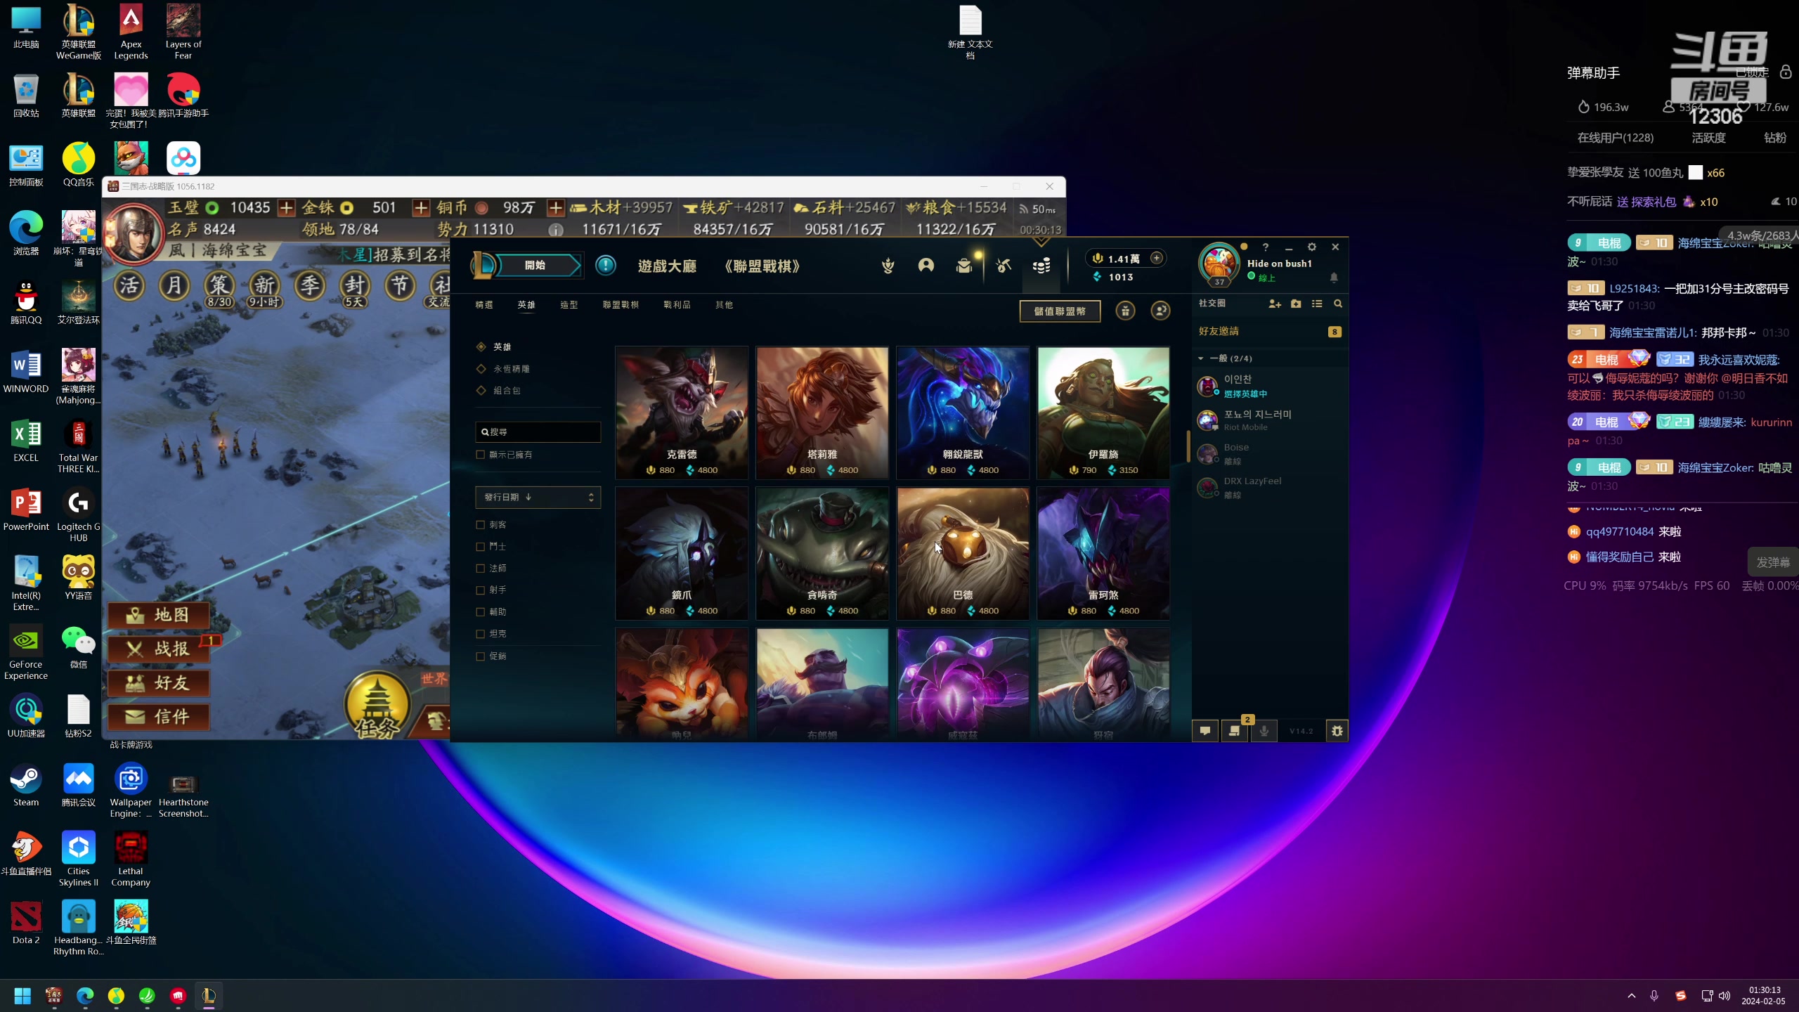Screen dimensions: 1799x1012
Task: Open the 好友邀請 requests row
Action: pyautogui.click(x=1270, y=332)
